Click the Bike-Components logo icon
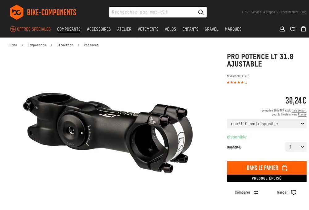Screen dimensions: 309x210 click(17, 12)
